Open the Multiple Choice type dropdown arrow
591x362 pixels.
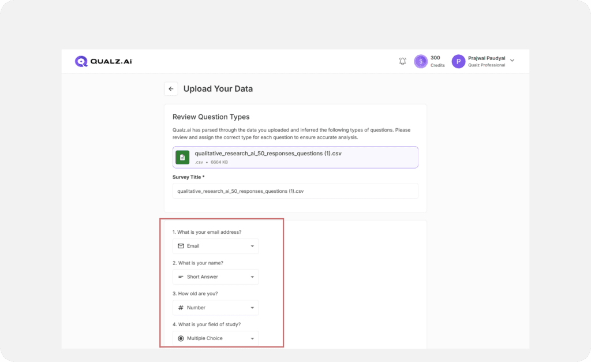(252, 338)
